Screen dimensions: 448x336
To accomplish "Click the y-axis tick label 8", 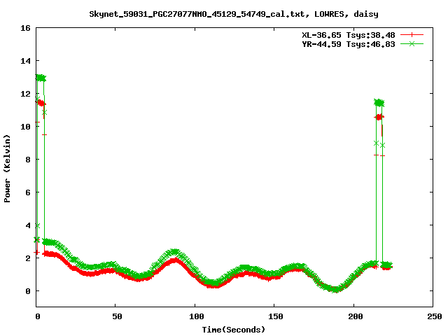I will 28,160.
